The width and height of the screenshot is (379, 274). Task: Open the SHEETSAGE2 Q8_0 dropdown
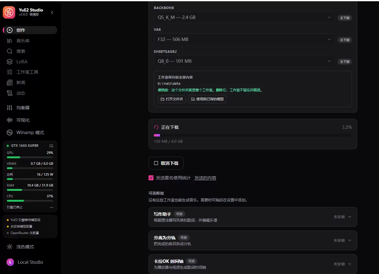coord(244,61)
